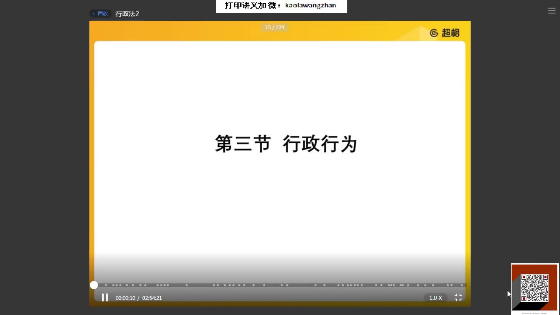Select the playback position handle
The width and height of the screenshot is (560, 315).
(x=94, y=285)
